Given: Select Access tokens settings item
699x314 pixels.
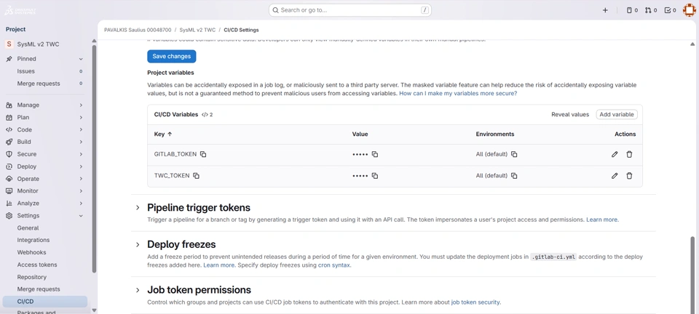Looking at the screenshot, I should [37, 265].
